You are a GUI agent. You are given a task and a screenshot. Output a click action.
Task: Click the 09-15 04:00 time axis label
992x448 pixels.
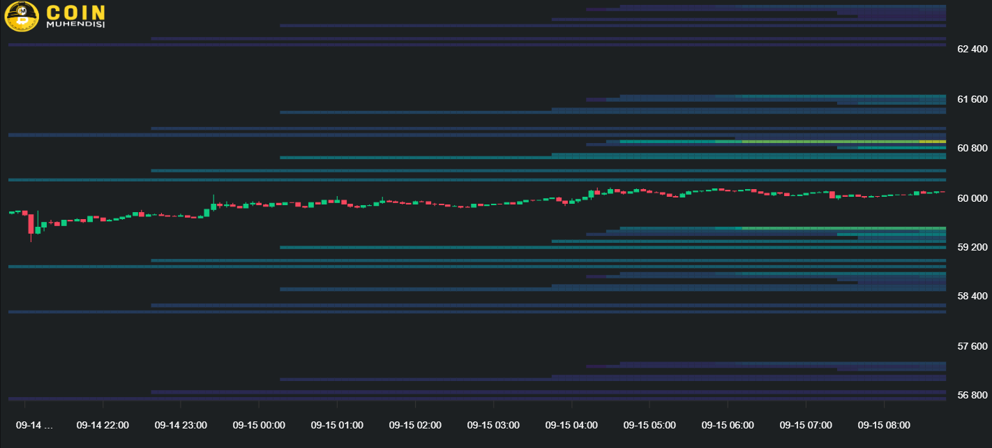coord(571,425)
